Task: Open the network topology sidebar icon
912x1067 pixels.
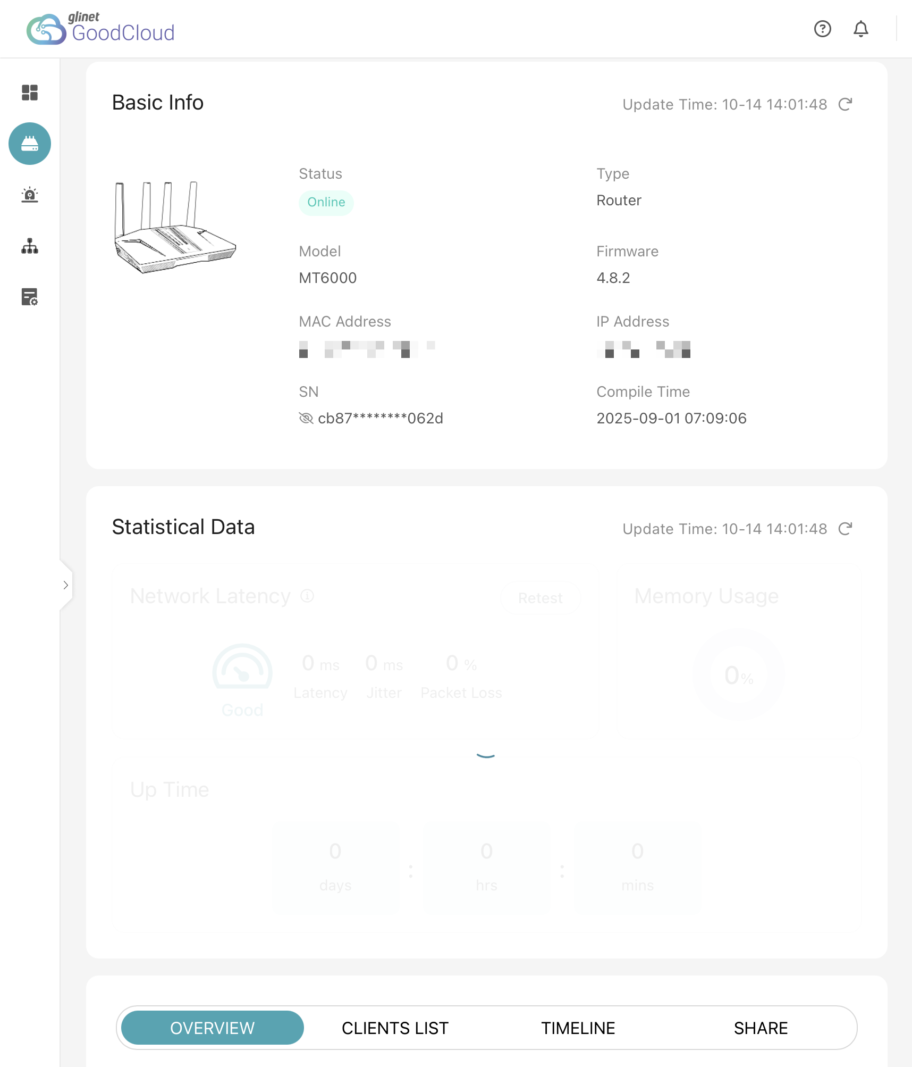Action: pyautogui.click(x=30, y=246)
